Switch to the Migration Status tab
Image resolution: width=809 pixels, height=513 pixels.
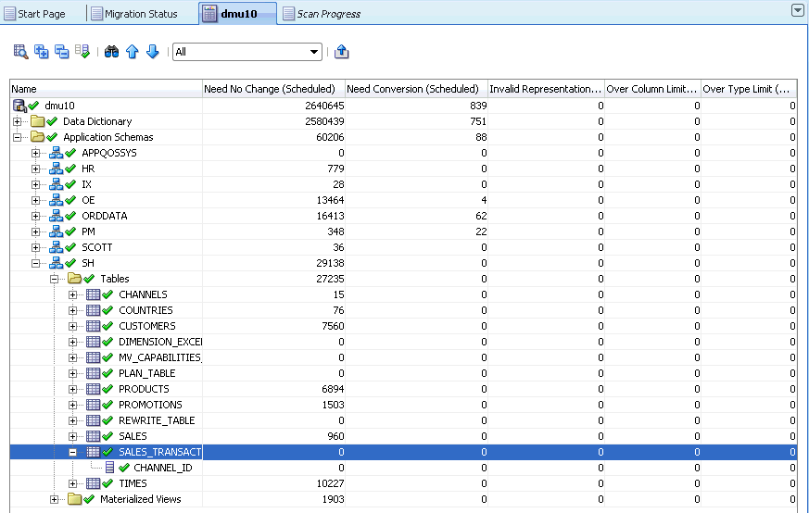click(x=139, y=14)
